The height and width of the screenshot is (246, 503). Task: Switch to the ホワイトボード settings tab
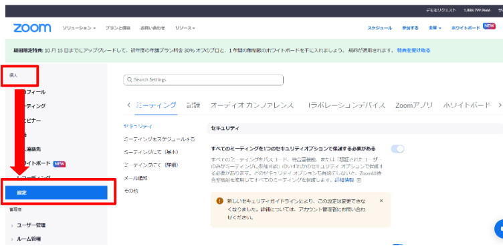(467, 105)
